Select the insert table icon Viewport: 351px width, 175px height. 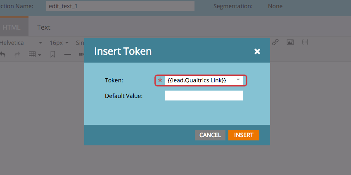pyautogui.click(x=33, y=54)
